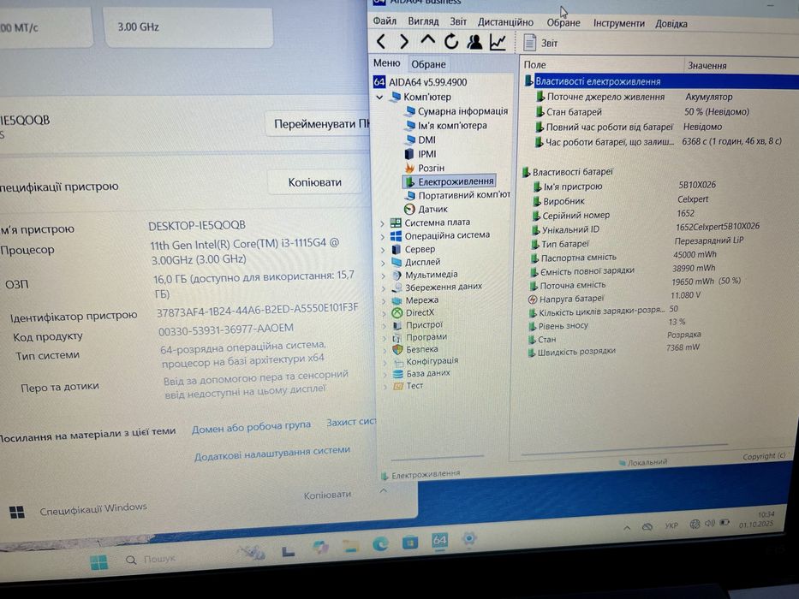Click the Звіт report button in toolbar
This screenshot has height=599, width=799.
tap(541, 44)
